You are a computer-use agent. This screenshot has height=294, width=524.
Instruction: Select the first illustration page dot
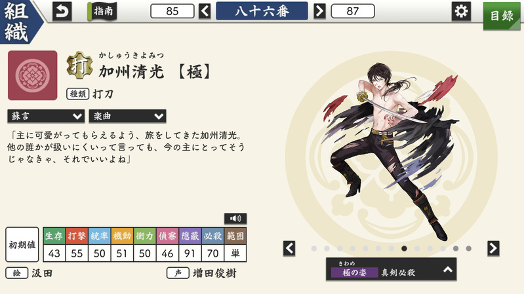coord(313,249)
